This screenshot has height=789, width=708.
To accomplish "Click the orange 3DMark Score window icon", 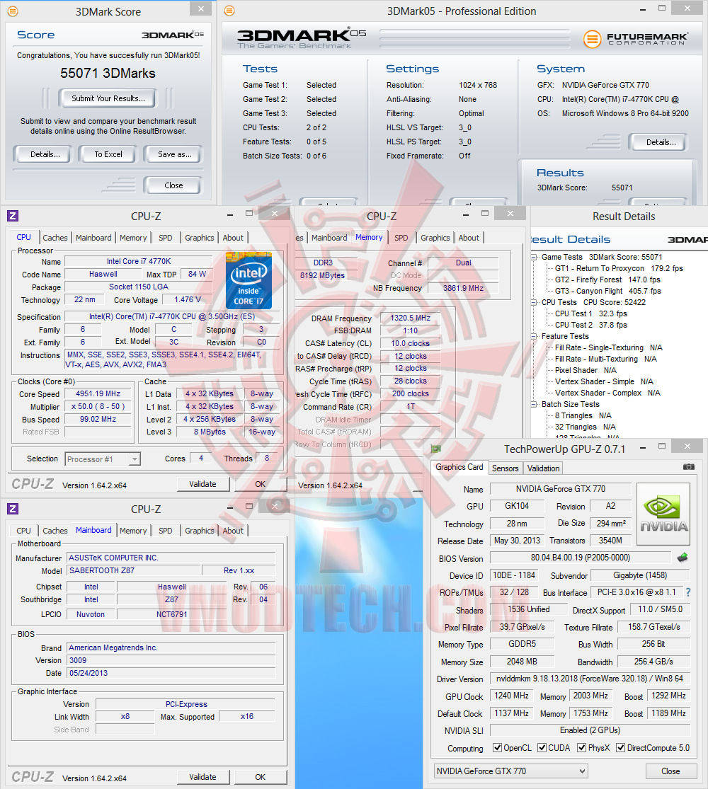I will 13,11.
